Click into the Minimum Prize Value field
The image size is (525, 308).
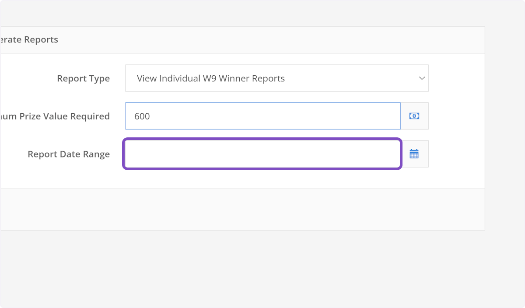pyautogui.click(x=262, y=116)
